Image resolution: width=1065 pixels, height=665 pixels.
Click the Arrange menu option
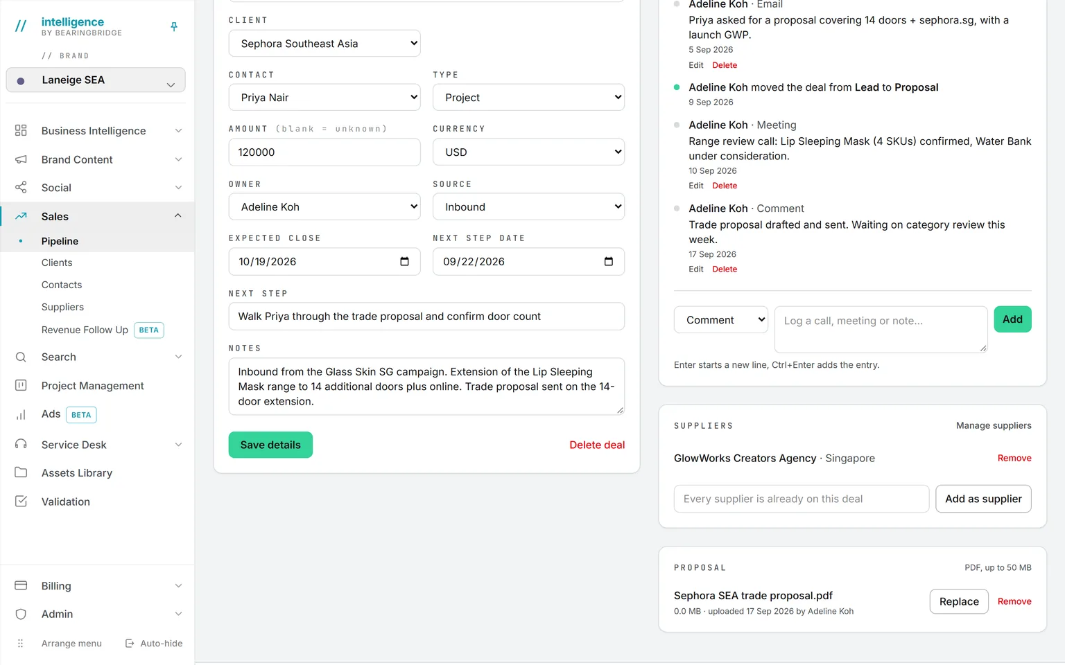click(71, 644)
